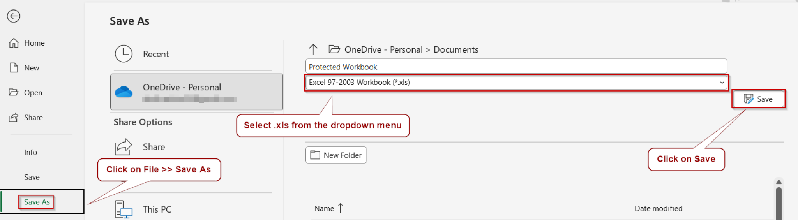This screenshot has height=220, width=798.
Task: Sort files by Name column
Action: [324, 209]
